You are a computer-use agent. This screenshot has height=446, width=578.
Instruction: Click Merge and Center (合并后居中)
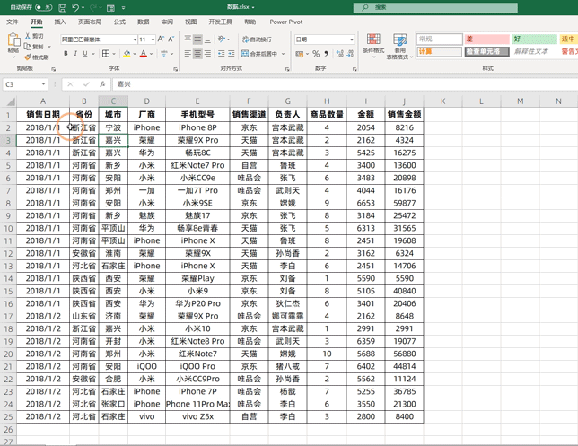[x=259, y=54]
